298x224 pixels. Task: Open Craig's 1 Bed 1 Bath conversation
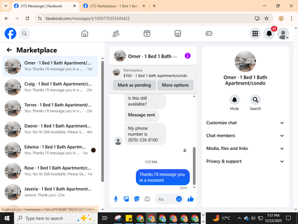point(50,87)
